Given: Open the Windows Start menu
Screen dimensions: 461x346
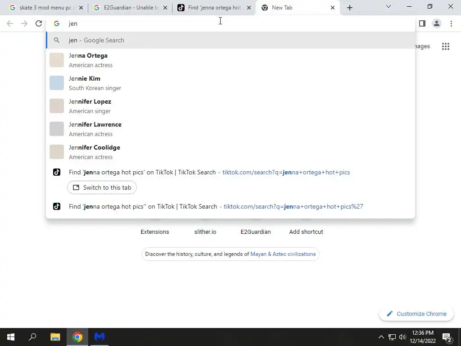Looking at the screenshot, I should [11, 337].
